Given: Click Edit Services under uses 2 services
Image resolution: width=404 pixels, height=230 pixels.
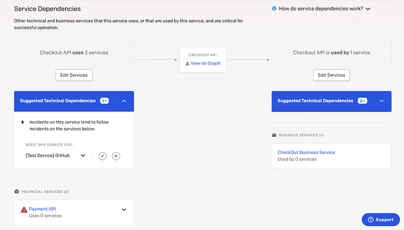Looking at the screenshot, I should [74, 75].
